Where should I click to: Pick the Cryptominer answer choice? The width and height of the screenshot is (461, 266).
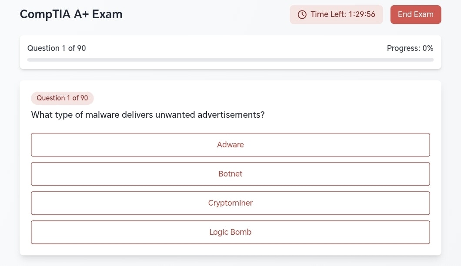click(x=230, y=203)
